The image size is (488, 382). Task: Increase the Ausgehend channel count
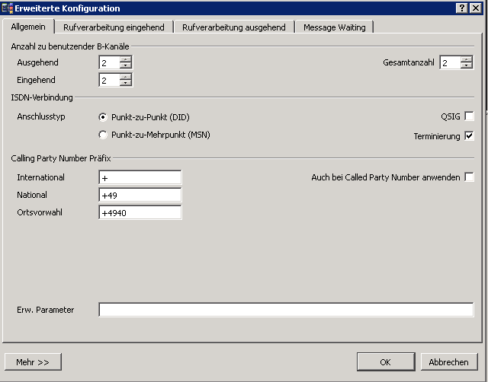point(126,59)
